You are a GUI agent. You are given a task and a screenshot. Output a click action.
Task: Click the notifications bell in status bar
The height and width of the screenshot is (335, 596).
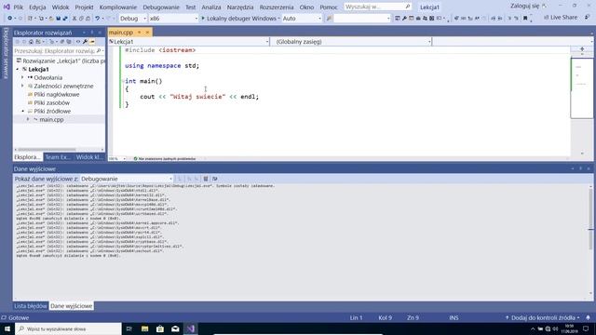click(x=588, y=317)
